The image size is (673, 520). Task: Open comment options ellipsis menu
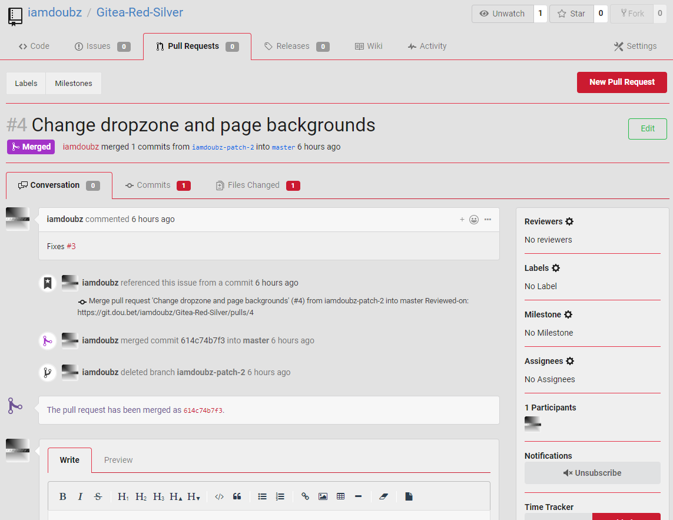(x=488, y=220)
